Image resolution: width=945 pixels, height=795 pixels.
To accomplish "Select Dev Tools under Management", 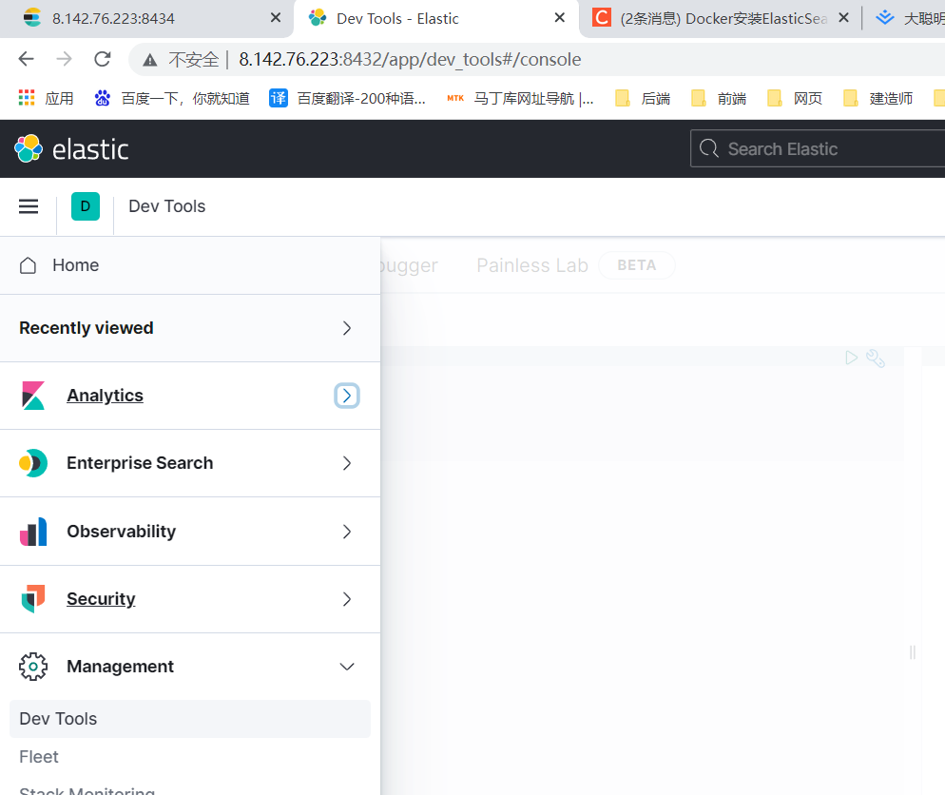I will [190, 719].
